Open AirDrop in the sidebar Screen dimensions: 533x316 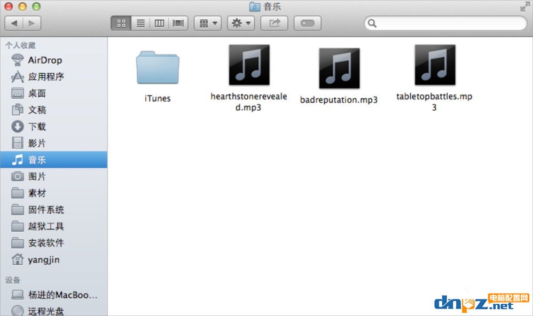pyautogui.click(x=54, y=60)
